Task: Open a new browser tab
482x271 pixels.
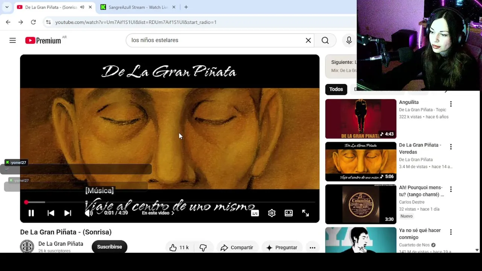Action: click(x=186, y=7)
